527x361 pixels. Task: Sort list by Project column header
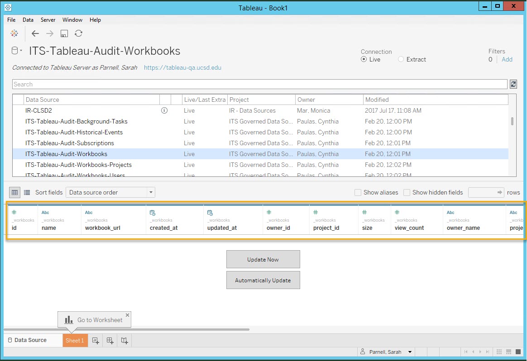point(261,100)
